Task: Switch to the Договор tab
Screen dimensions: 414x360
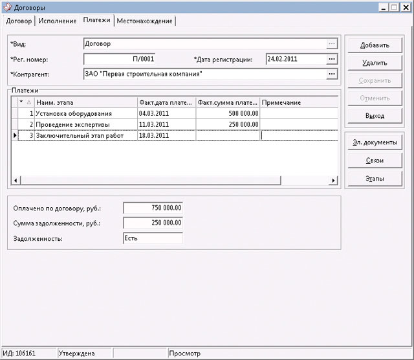Action: (19, 21)
